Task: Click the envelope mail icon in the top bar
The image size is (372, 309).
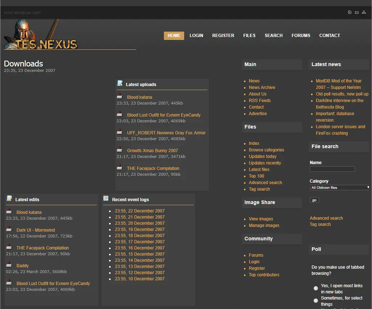Action: (x=356, y=12)
